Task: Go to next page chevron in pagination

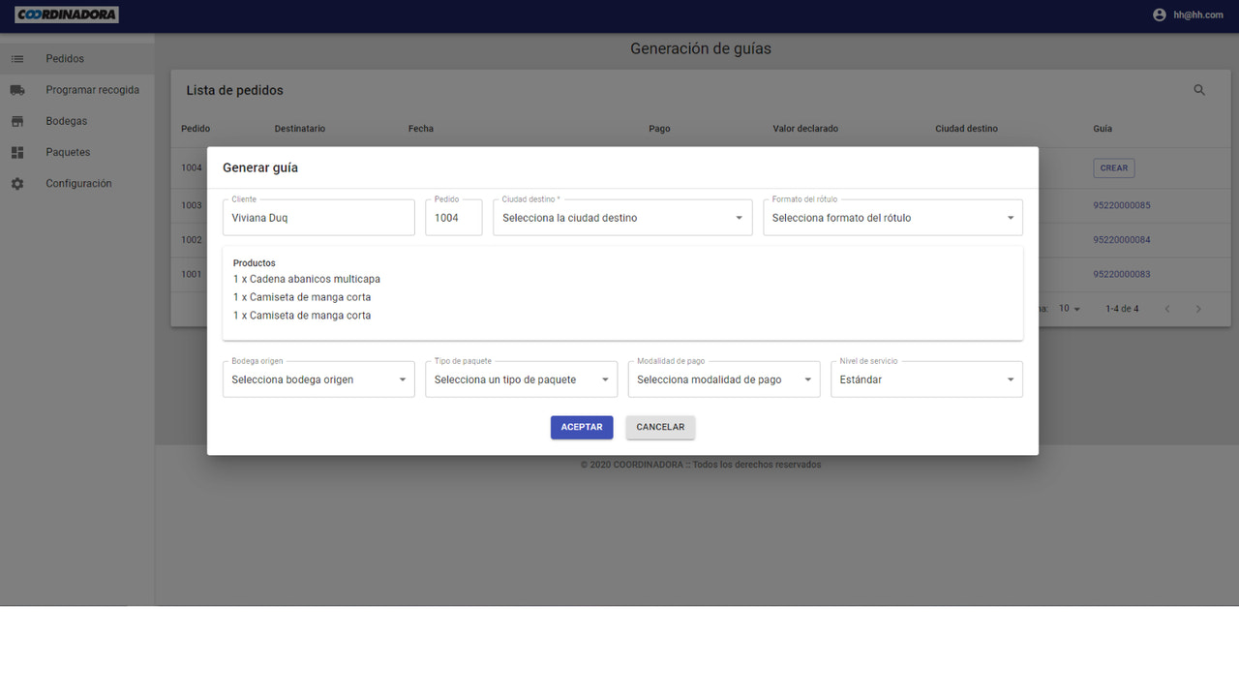Action: pyautogui.click(x=1198, y=309)
